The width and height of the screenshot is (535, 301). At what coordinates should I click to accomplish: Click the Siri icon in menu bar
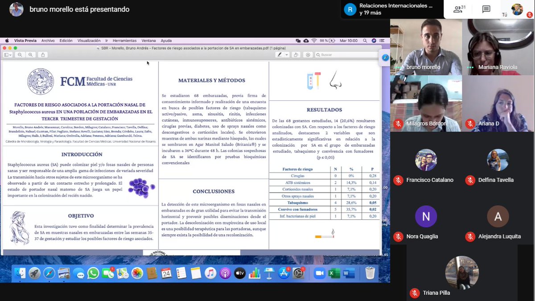pyautogui.click(x=374, y=41)
